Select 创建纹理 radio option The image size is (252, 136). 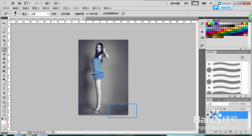[73, 14]
